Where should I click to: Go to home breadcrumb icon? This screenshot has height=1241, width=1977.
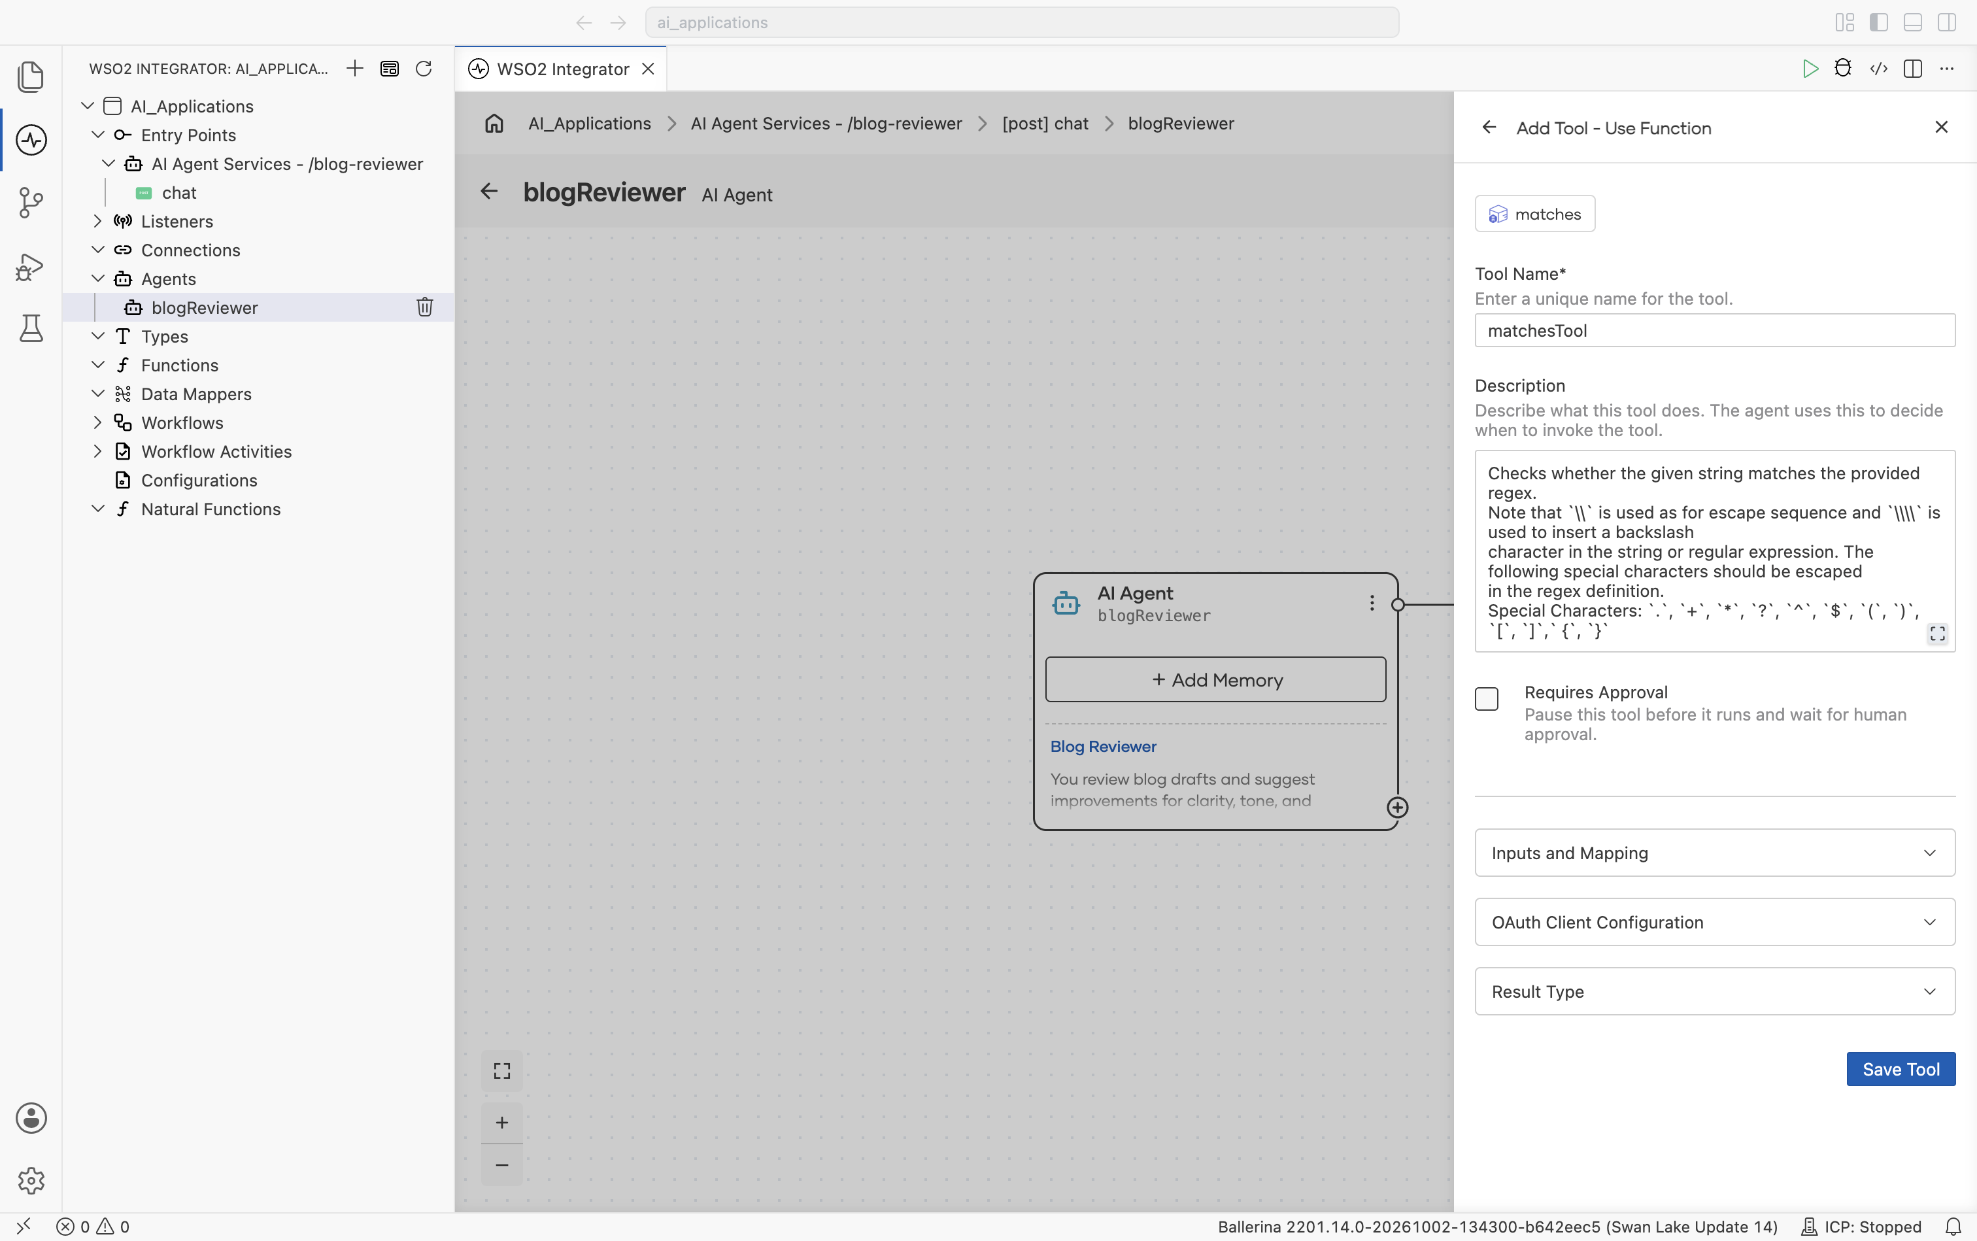(x=494, y=124)
